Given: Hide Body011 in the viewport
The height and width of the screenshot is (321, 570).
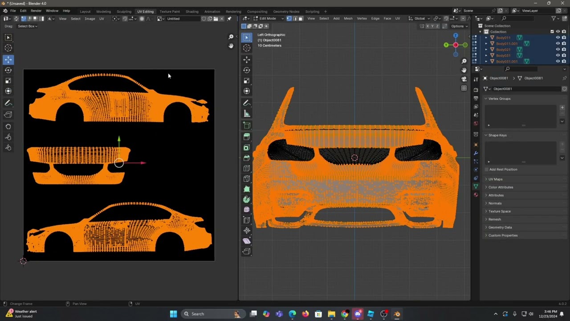Looking at the screenshot, I should pyautogui.click(x=558, y=38).
